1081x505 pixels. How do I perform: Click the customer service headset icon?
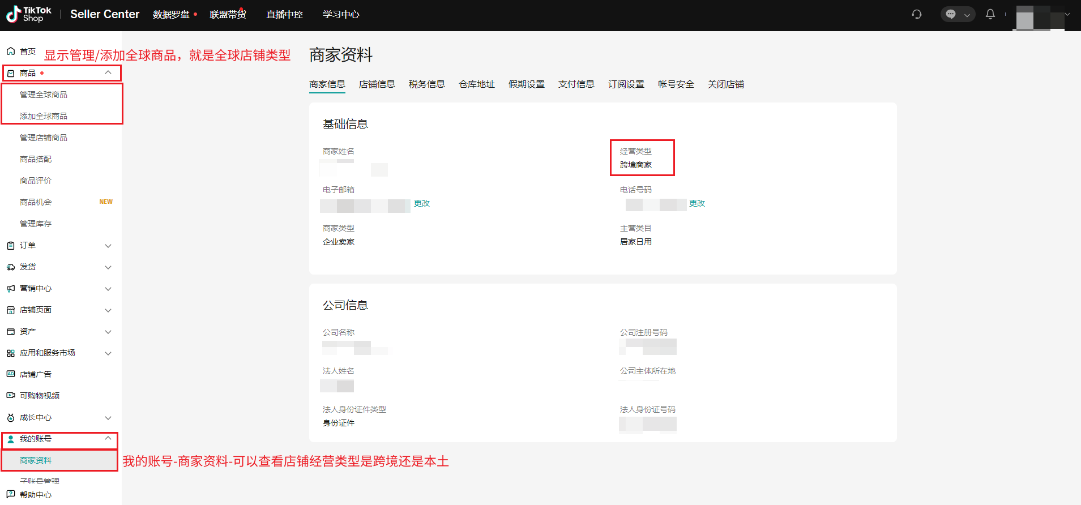click(x=917, y=14)
